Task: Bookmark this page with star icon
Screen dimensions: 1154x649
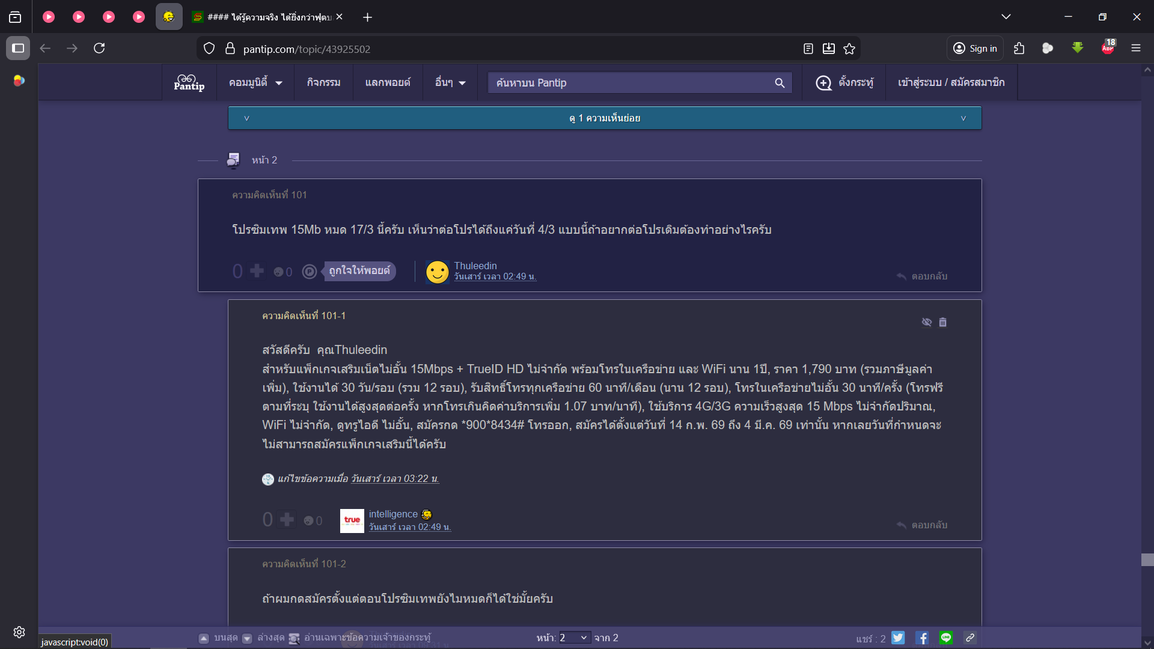Action: point(849,49)
